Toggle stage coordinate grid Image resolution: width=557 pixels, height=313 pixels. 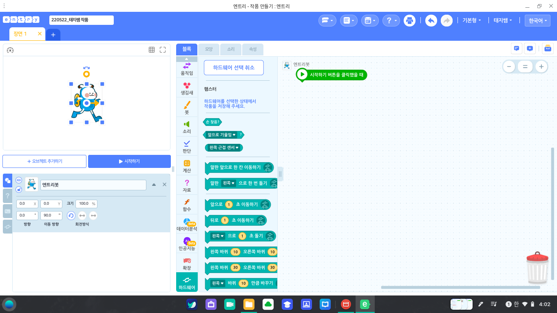point(152,50)
